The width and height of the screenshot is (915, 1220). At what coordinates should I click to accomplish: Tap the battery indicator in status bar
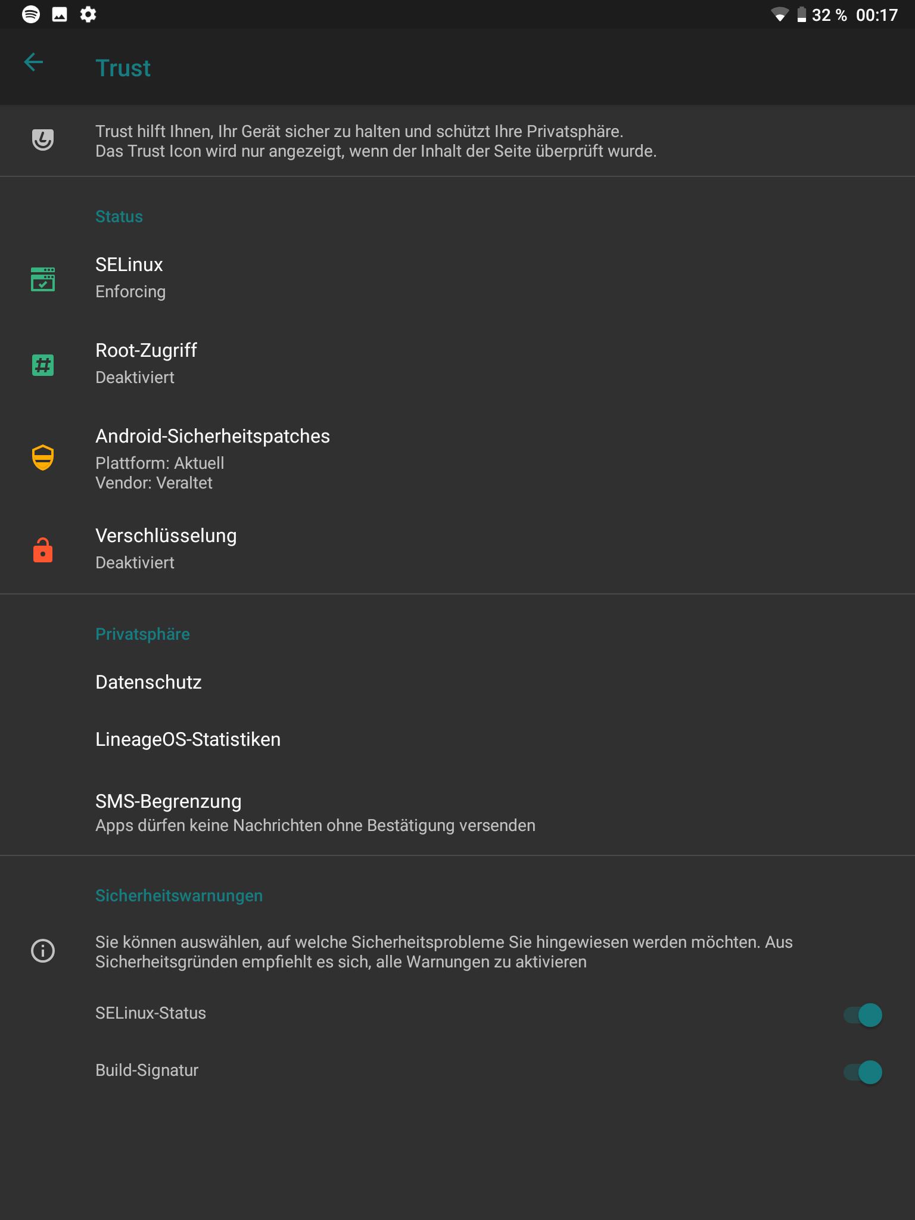(802, 15)
